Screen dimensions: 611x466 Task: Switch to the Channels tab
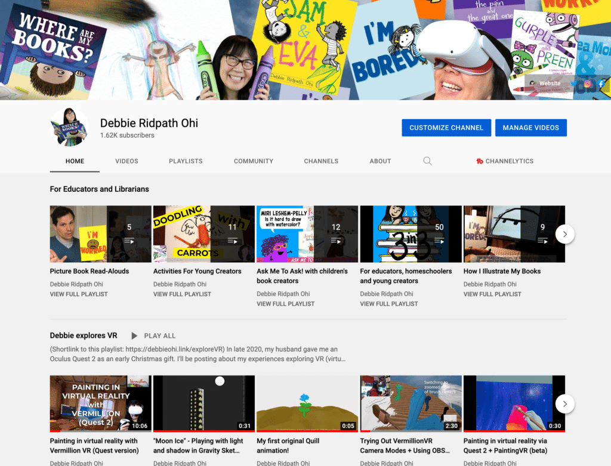(x=321, y=161)
